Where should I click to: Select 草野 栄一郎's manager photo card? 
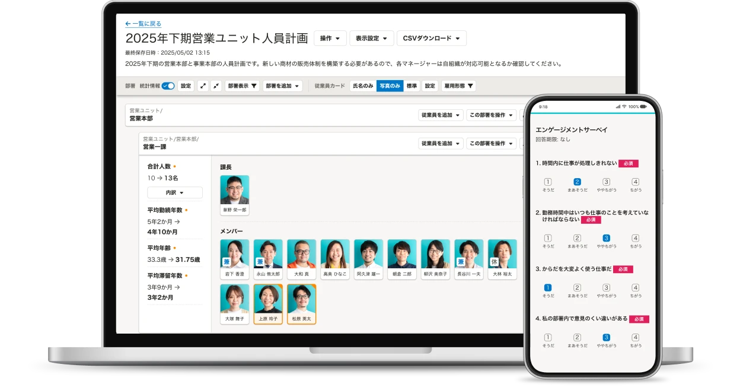(x=235, y=194)
